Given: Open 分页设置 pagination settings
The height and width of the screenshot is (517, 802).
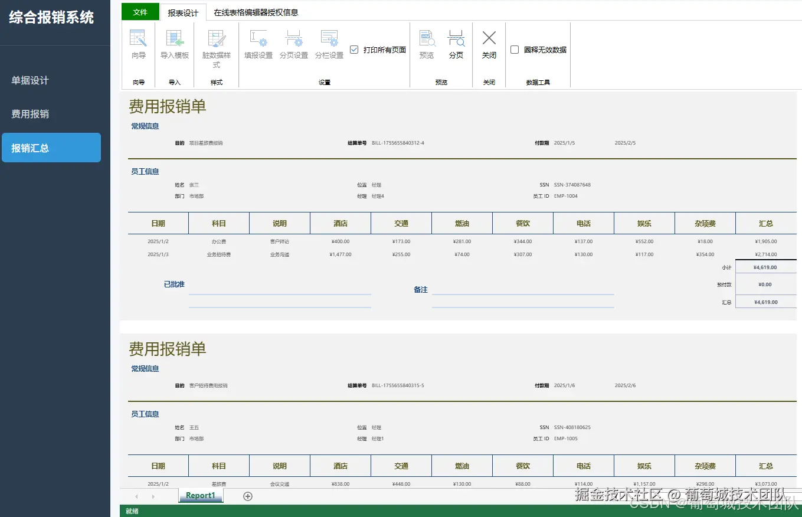Looking at the screenshot, I should [294, 44].
